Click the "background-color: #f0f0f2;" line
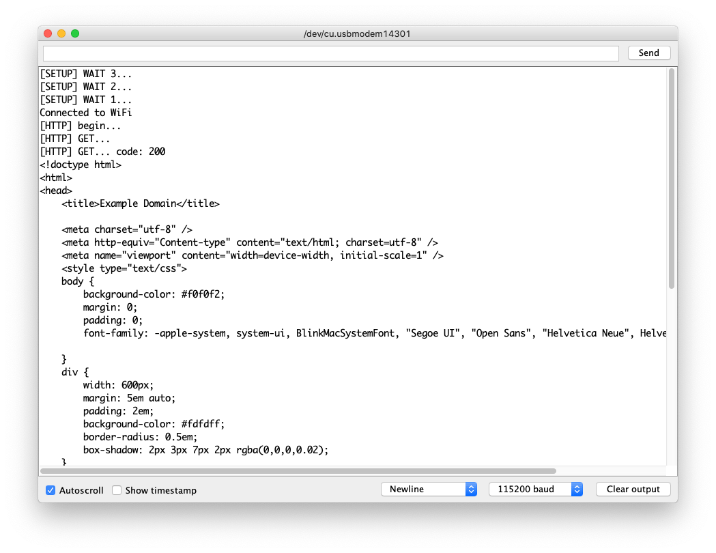716x553 pixels. point(154,294)
